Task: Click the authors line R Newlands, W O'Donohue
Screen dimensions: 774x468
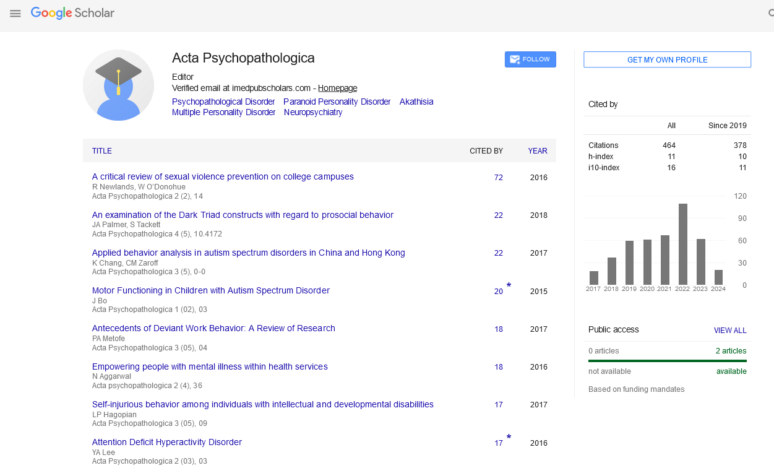Action: point(139,187)
